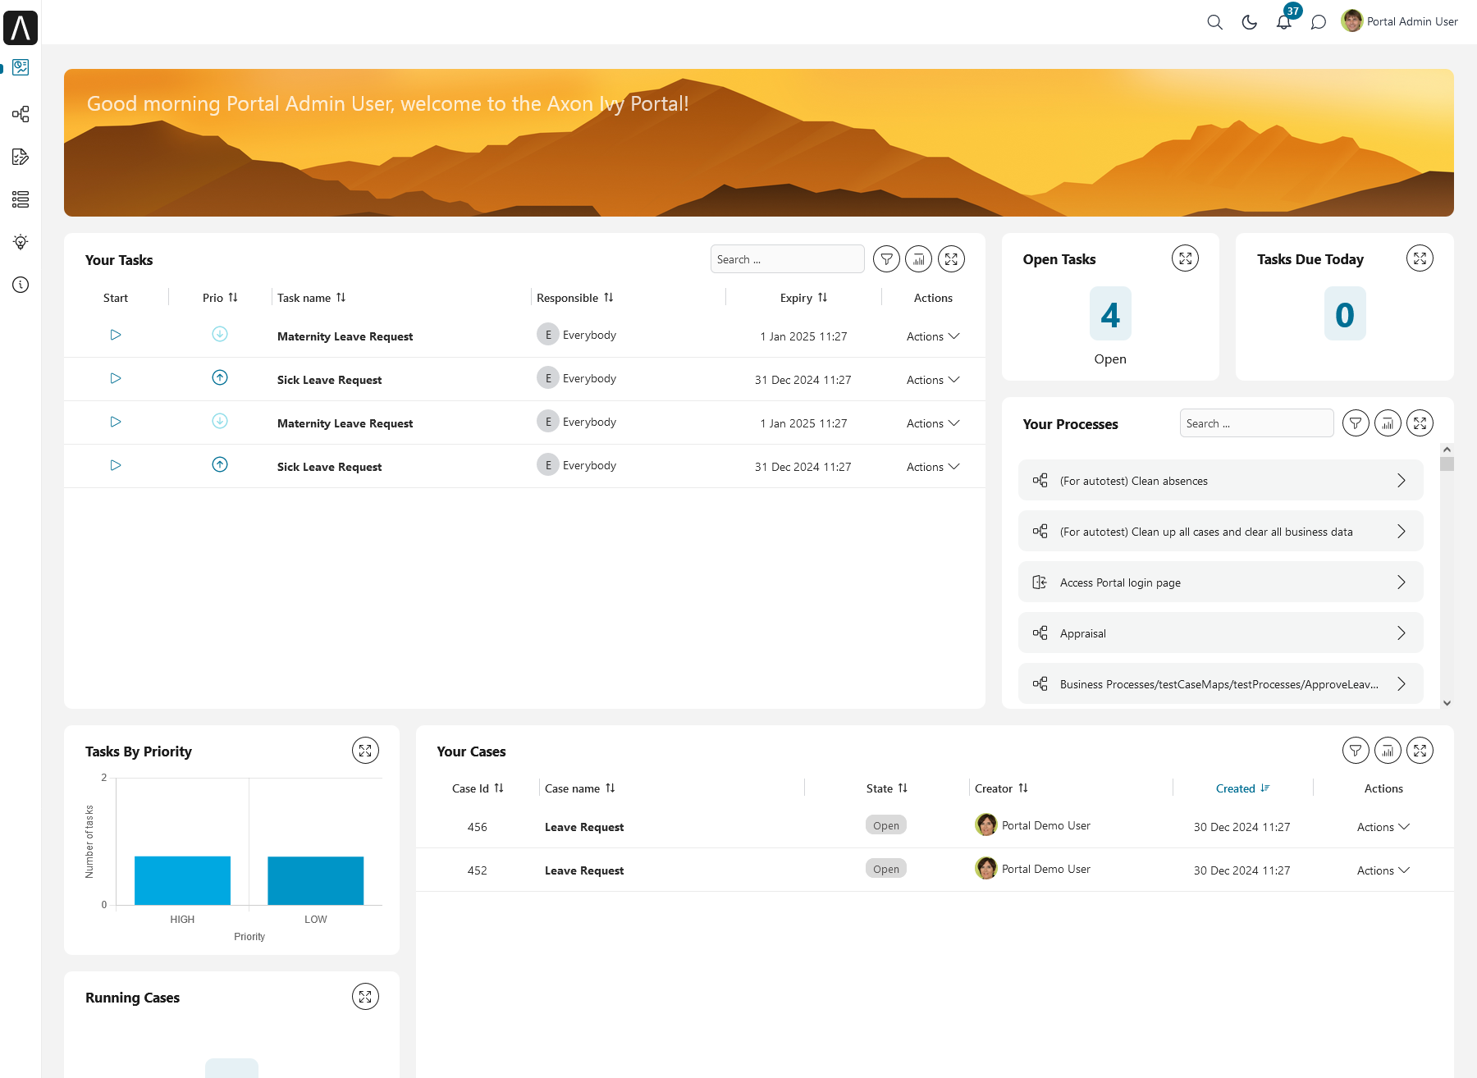
Task: Open filter in Your Tasks widget
Action: tap(886, 259)
